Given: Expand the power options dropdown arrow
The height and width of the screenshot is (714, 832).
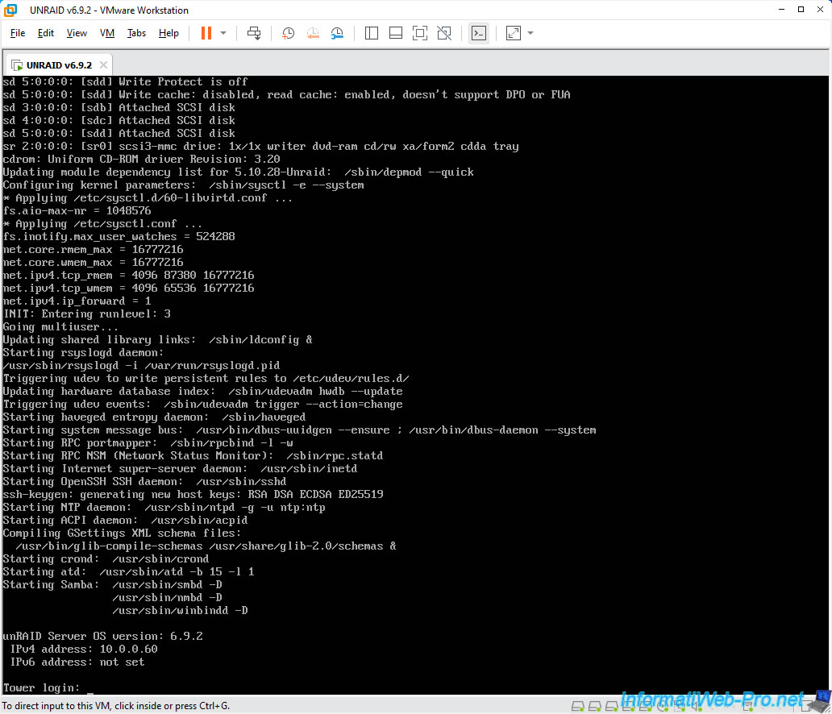Looking at the screenshot, I should [223, 33].
